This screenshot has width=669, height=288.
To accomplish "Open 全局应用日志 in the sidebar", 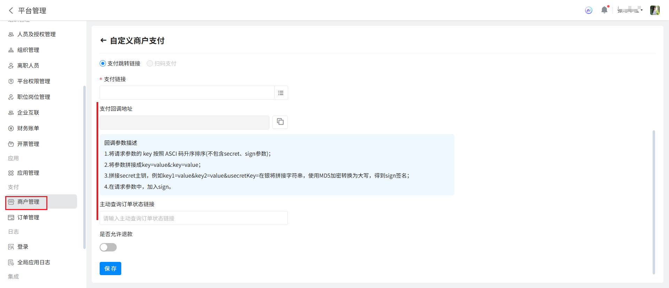I will click(x=34, y=262).
